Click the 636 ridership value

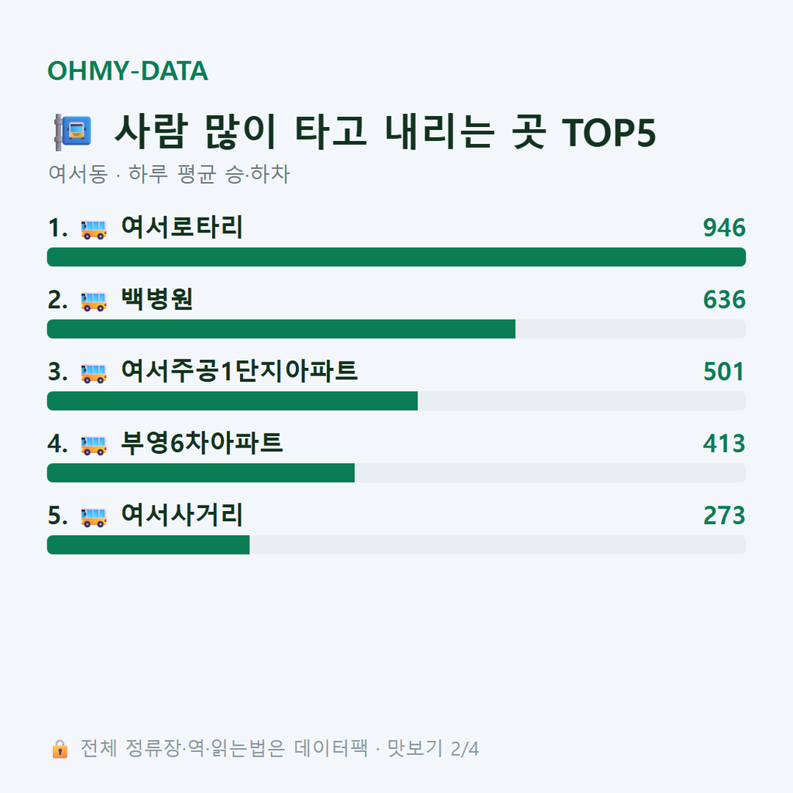(x=724, y=300)
